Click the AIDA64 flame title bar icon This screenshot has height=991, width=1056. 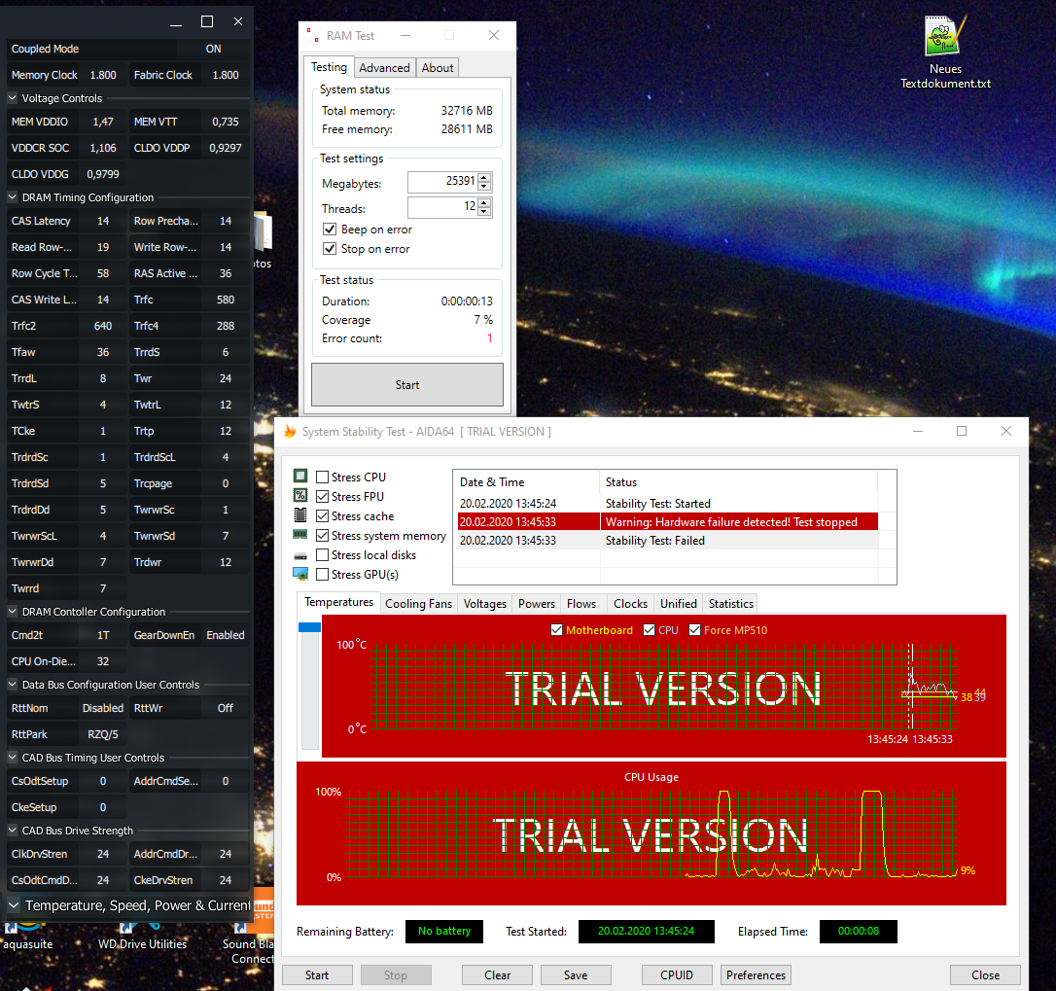click(291, 431)
